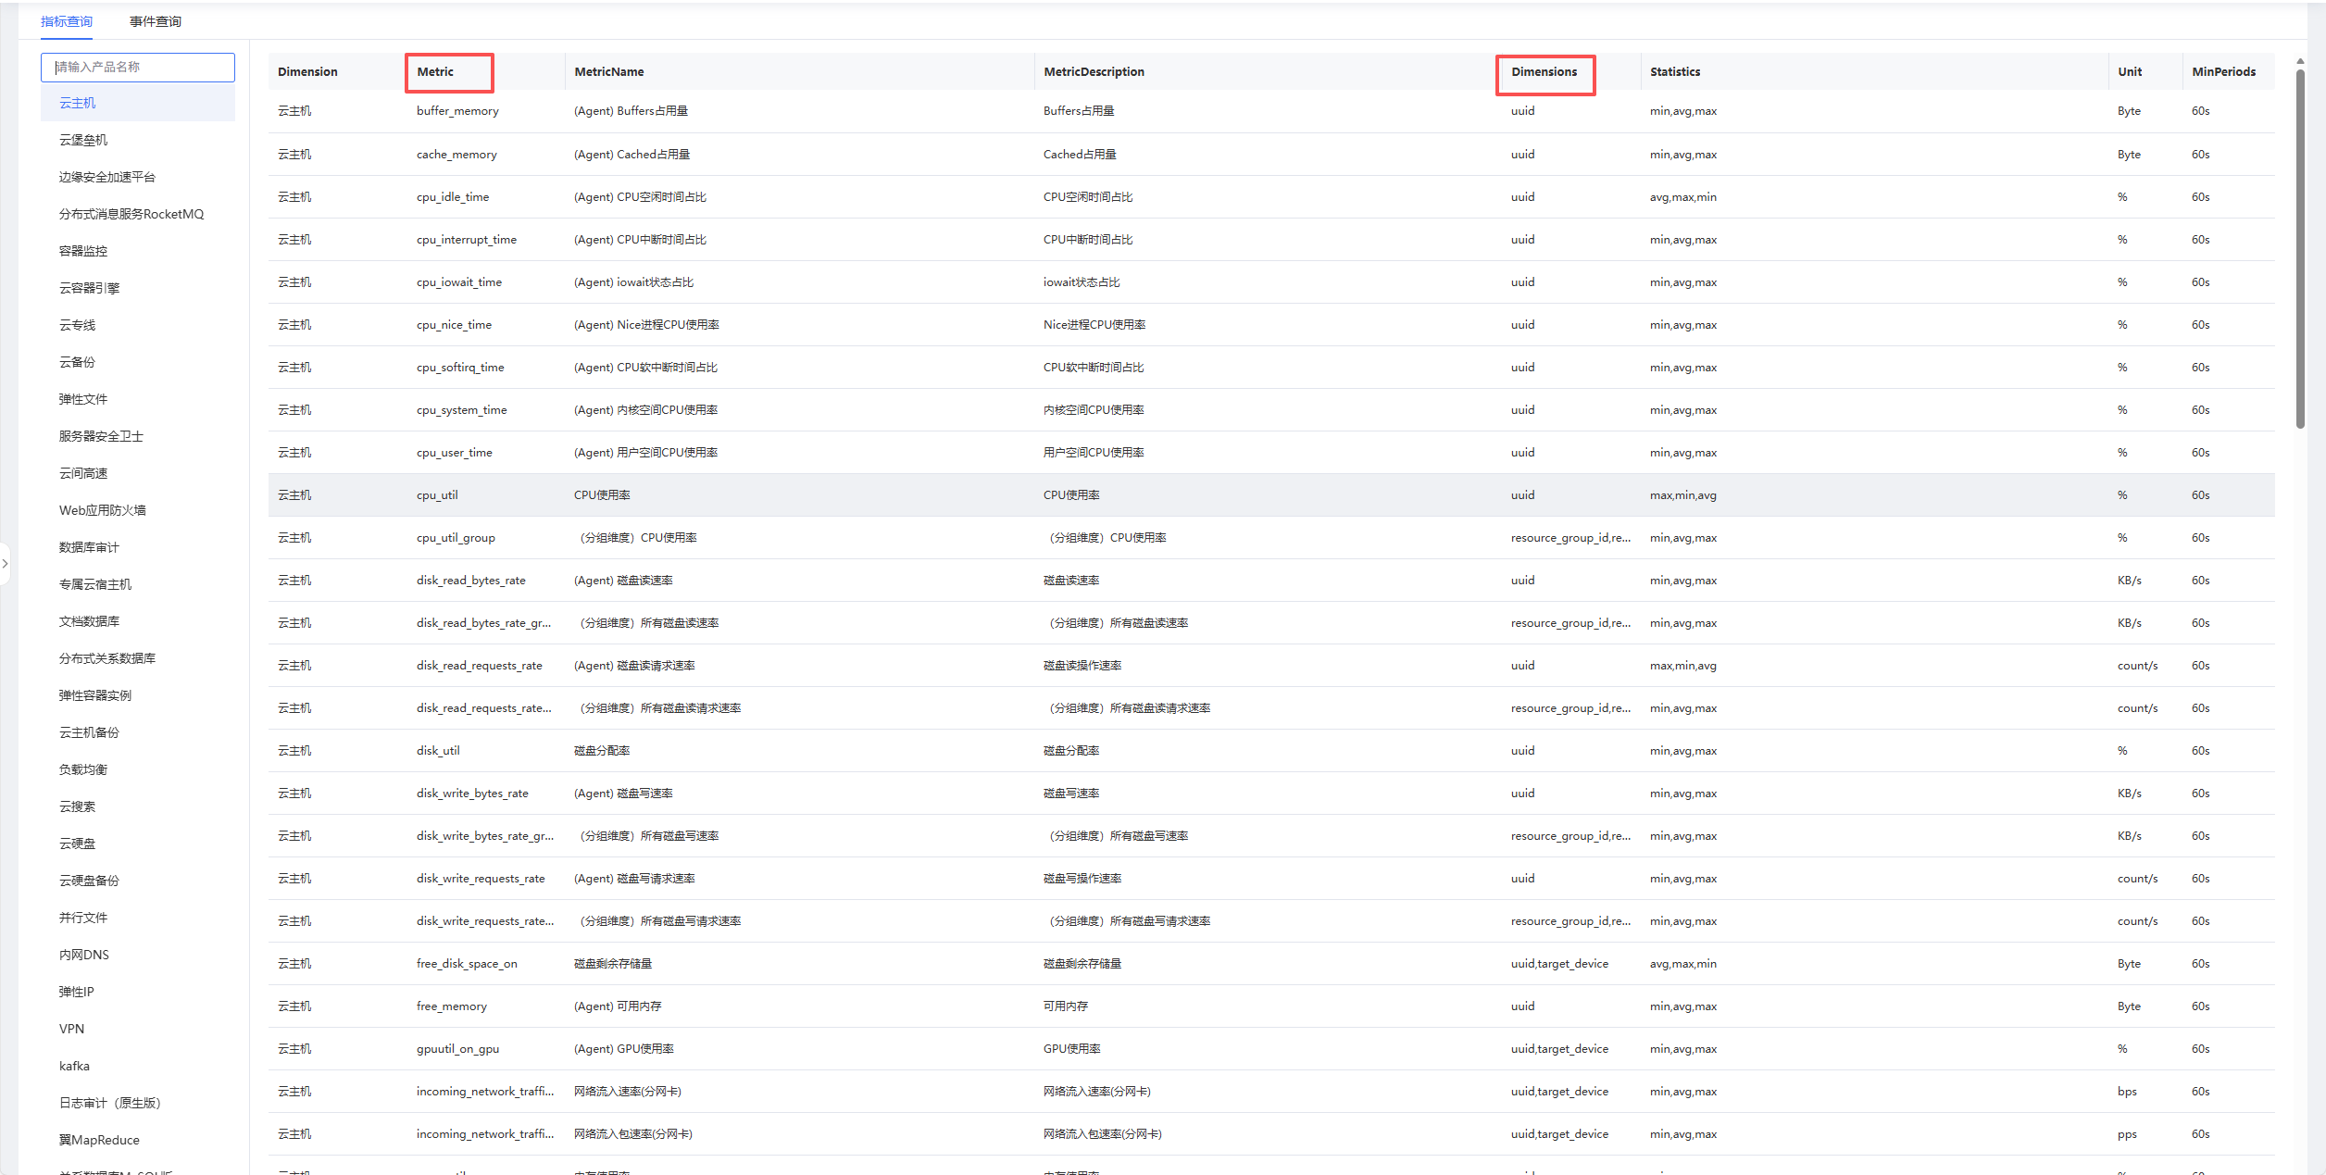Click the Statistics column header
Viewport: 2326px width, 1175px height.
(1674, 71)
